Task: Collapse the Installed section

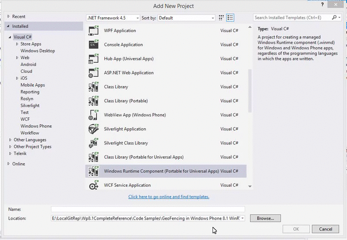Action: (8, 26)
